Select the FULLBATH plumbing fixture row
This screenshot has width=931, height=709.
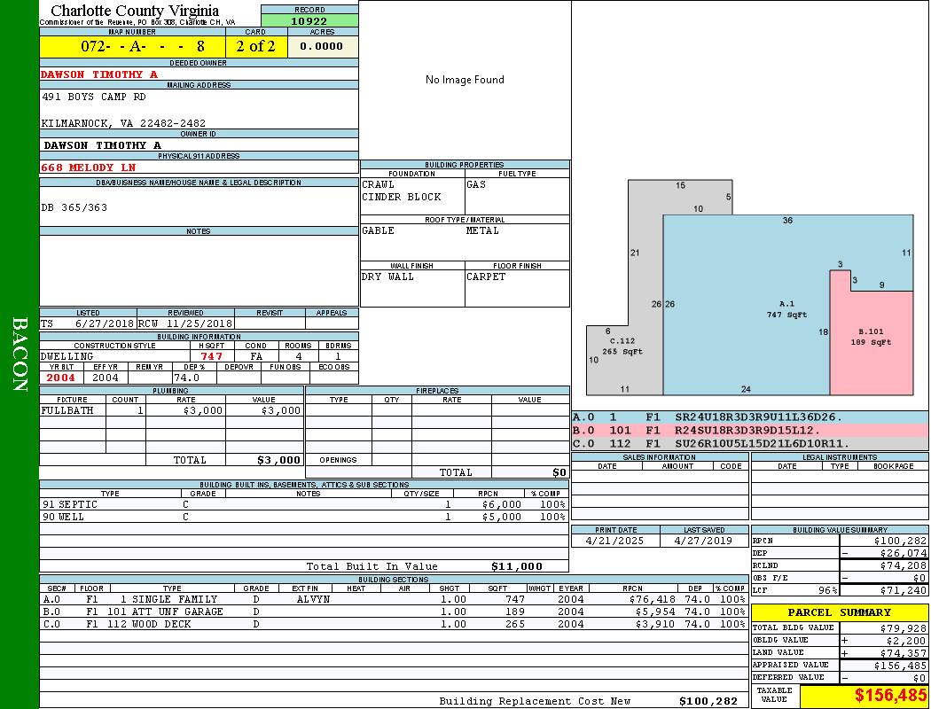tap(171, 411)
